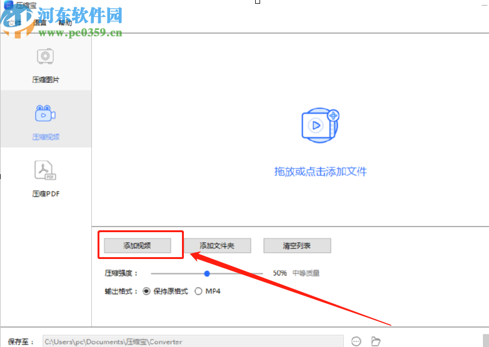Click the 清空列表 button

pyautogui.click(x=297, y=245)
